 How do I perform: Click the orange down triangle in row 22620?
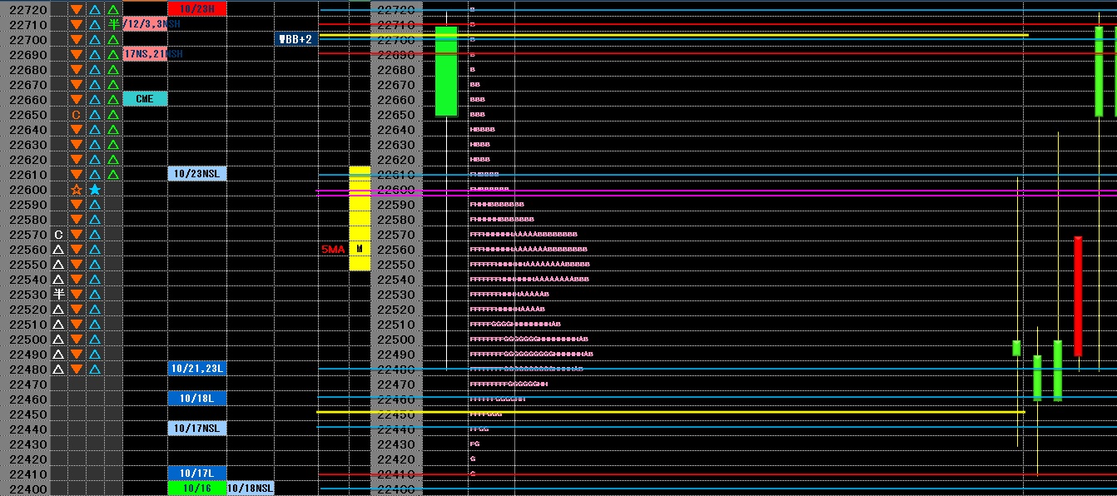coord(77,159)
